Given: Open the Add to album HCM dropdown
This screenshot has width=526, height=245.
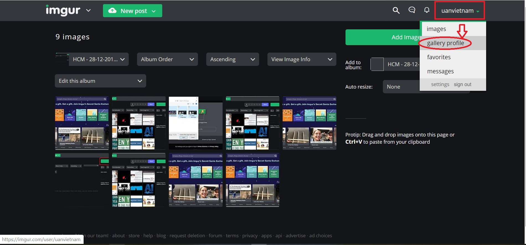Looking at the screenshot, I should [x=402, y=64].
